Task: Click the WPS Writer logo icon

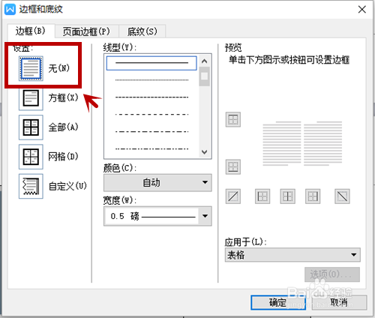Action: (x=10, y=10)
